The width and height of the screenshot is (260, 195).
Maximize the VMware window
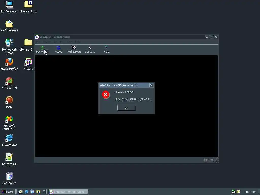click(x=211, y=37)
